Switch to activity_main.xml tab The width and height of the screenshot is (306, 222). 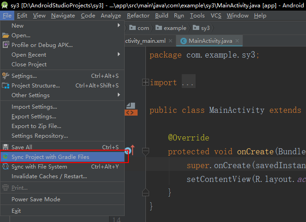[x=145, y=41]
